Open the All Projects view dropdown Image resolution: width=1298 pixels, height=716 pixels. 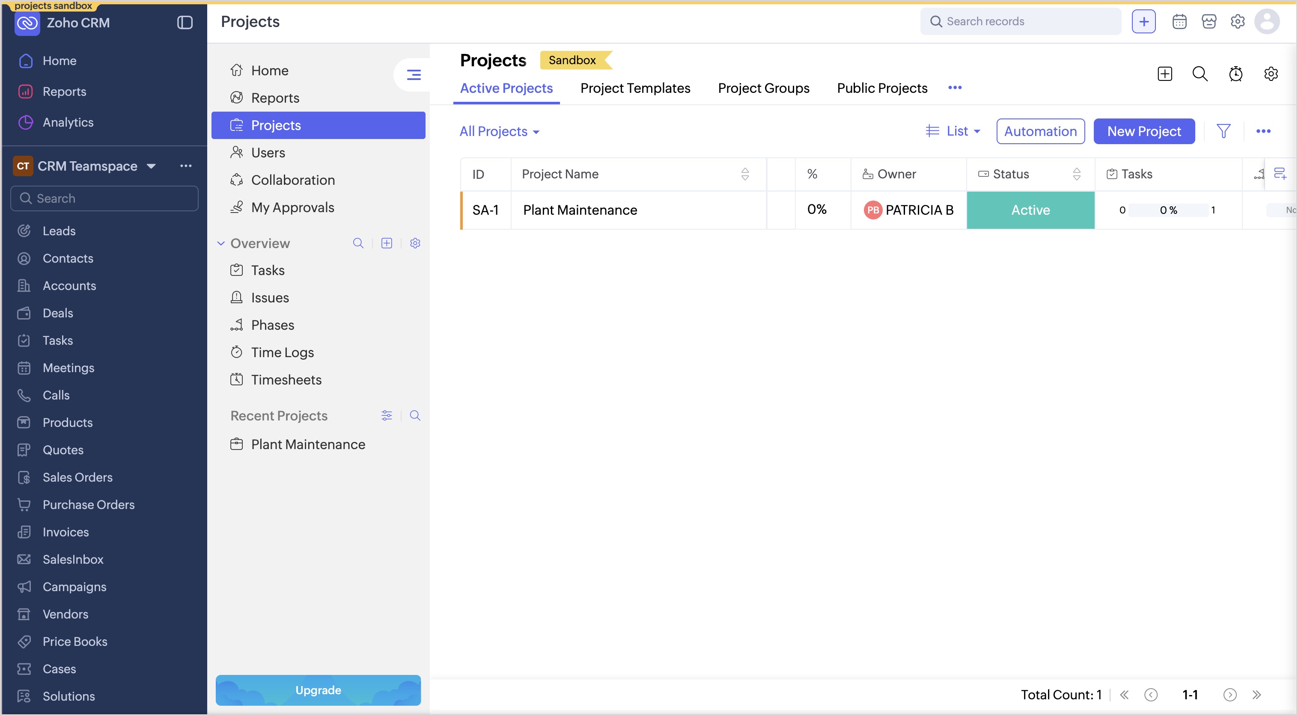tap(499, 131)
